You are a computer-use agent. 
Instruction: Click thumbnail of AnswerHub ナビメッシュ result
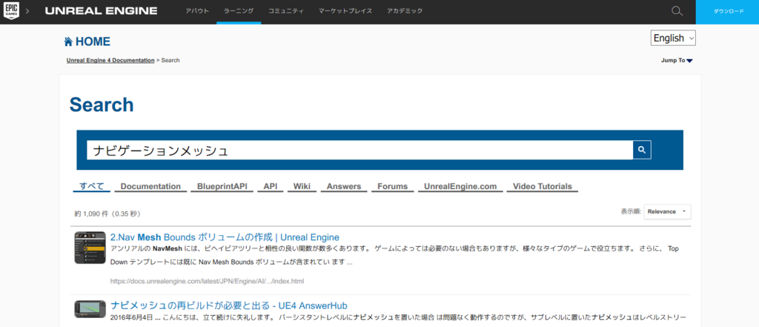[90, 309]
